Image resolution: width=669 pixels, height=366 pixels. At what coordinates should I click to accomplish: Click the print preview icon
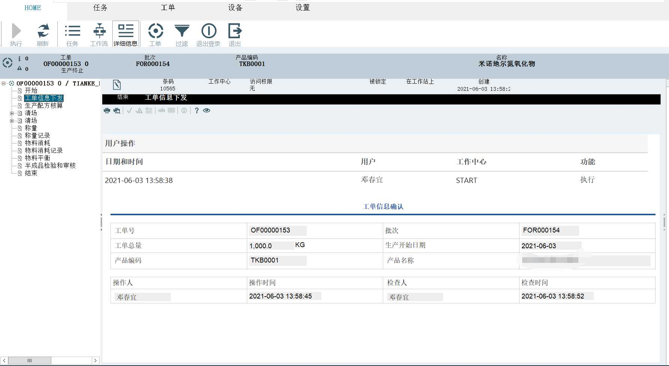(117, 111)
